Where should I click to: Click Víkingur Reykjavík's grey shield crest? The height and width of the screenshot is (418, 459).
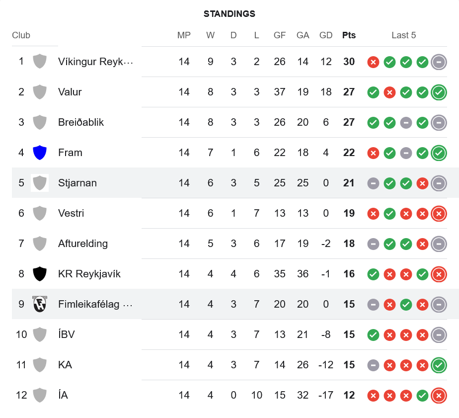[x=40, y=62]
